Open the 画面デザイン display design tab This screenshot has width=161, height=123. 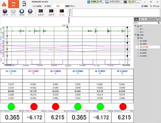(70, 6)
